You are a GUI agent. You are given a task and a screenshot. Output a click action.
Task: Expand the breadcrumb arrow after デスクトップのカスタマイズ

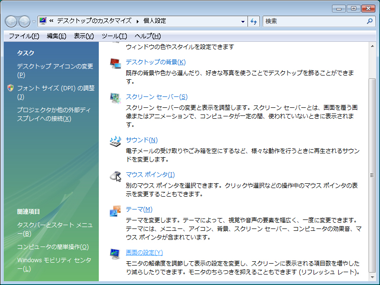[x=137, y=21]
